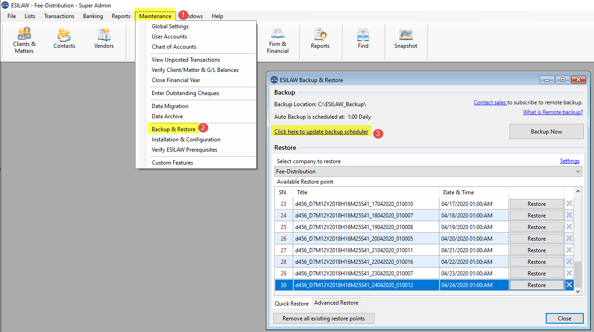Viewport: 594px width, 332px height.
Task: Click Remove all existing restore points
Action: coord(323,319)
